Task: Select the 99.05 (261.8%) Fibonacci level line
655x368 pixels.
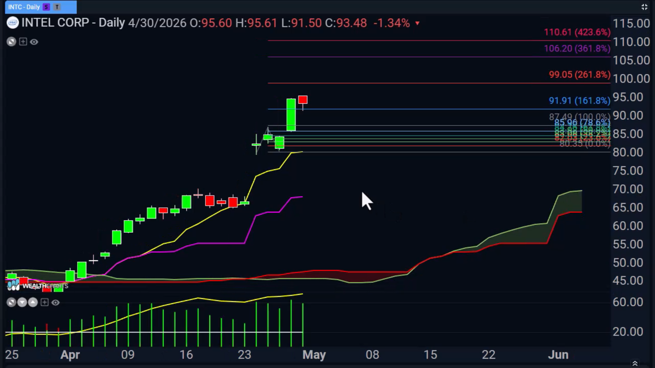Action: pyautogui.click(x=439, y=83)
